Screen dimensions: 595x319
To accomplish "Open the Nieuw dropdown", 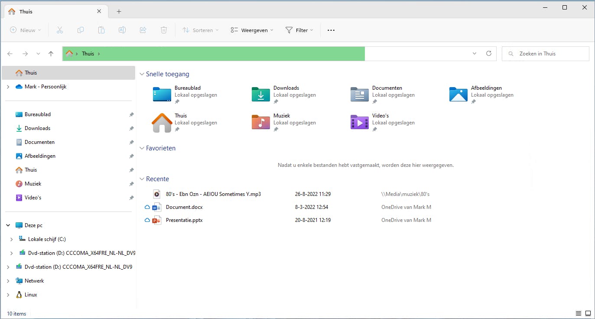I will [26, 30].
